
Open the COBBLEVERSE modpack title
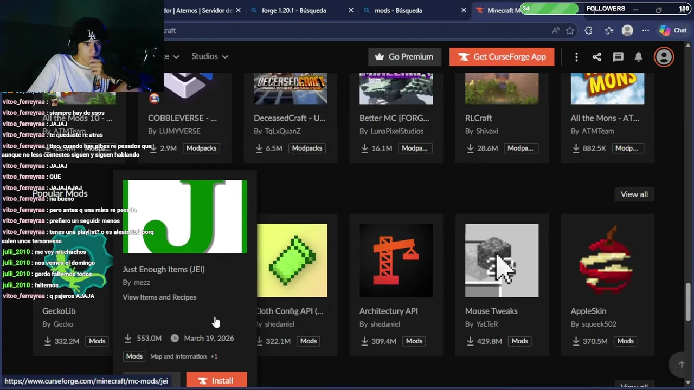[x=182, y=118]
